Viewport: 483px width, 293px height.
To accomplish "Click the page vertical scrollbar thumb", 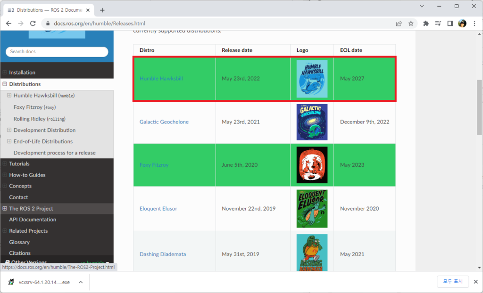I will point(479,107).
